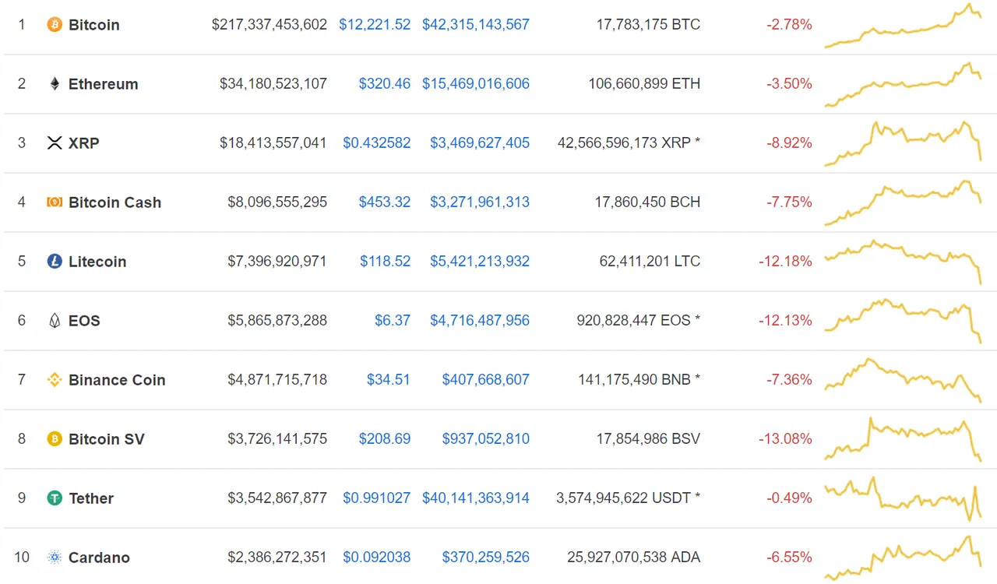Open Binance Coin volume $407,668,607
This screenshot has width=997, height=584.
click(x=486, y=380)
